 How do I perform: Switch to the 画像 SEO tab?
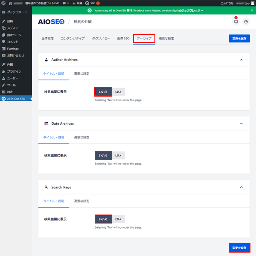pyautogui.click(x=123, y=38)
